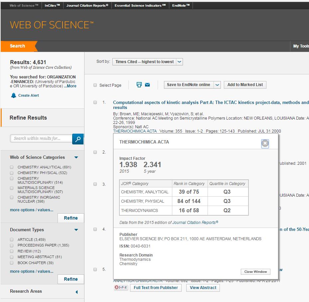
Task: Collapse the Document Types section
Action: pyautogui.click(x=76, y=230)
